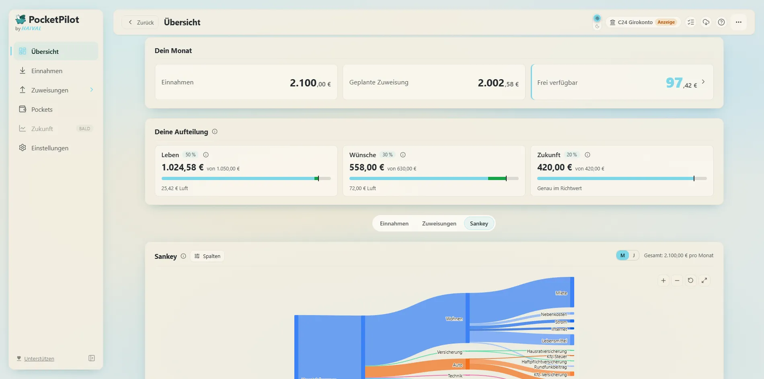This screenshot has width=764, height=379.
Task: Expand the Zuweisungen submenu chevron
Action: click(92, 90)
